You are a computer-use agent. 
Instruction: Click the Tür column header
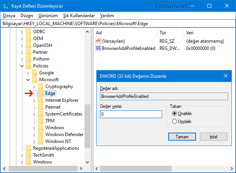[x=171, y=32]
